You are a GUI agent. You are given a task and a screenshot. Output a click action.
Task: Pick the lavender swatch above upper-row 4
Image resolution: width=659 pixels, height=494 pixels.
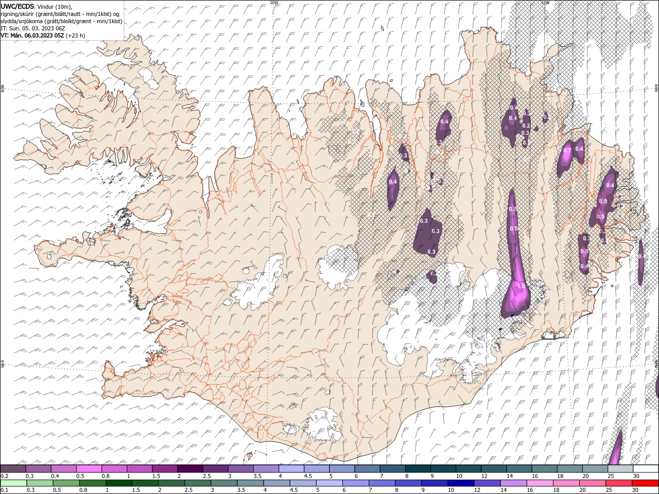tap(291, 469)
